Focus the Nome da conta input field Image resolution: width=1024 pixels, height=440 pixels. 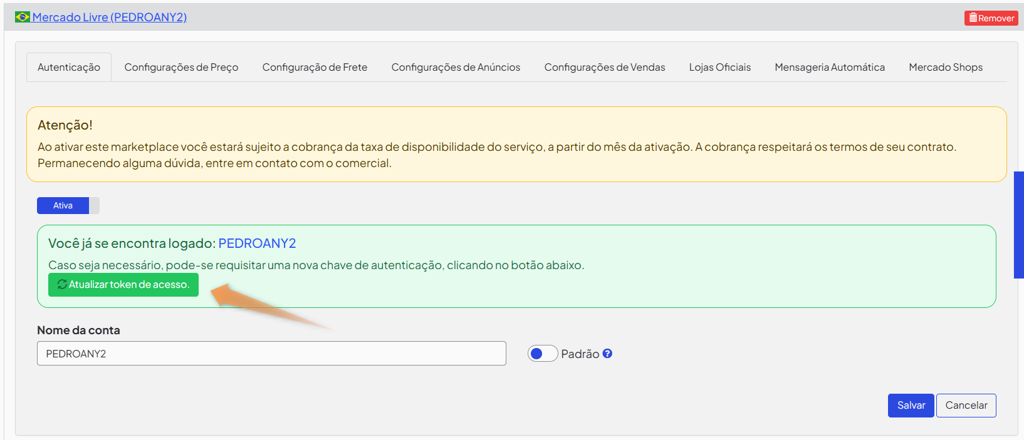pos(271,354)
